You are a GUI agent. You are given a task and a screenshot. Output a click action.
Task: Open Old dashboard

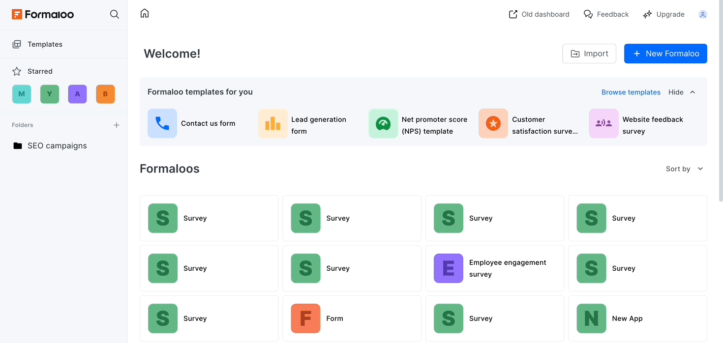click(539, 14)
